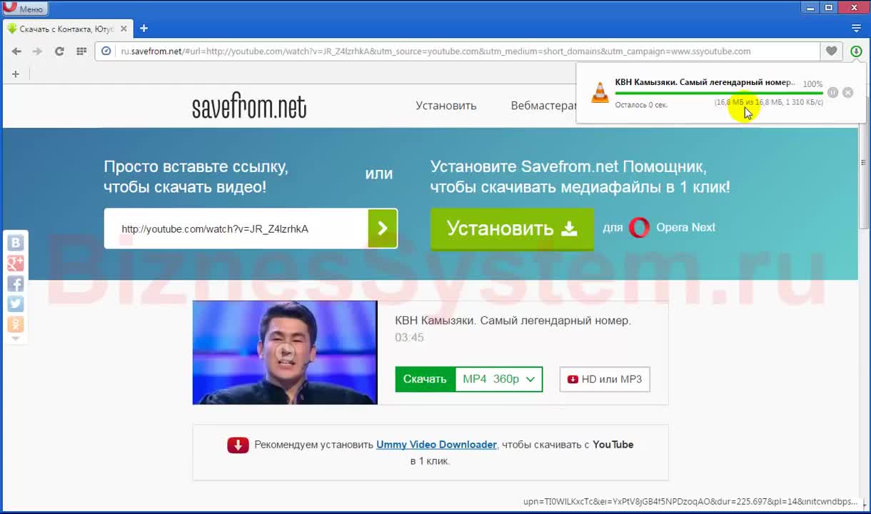The width and height of the screenshot is (871, 514).
Task: Cancel the КВН Камызяки download
Action: pos(847,93)
